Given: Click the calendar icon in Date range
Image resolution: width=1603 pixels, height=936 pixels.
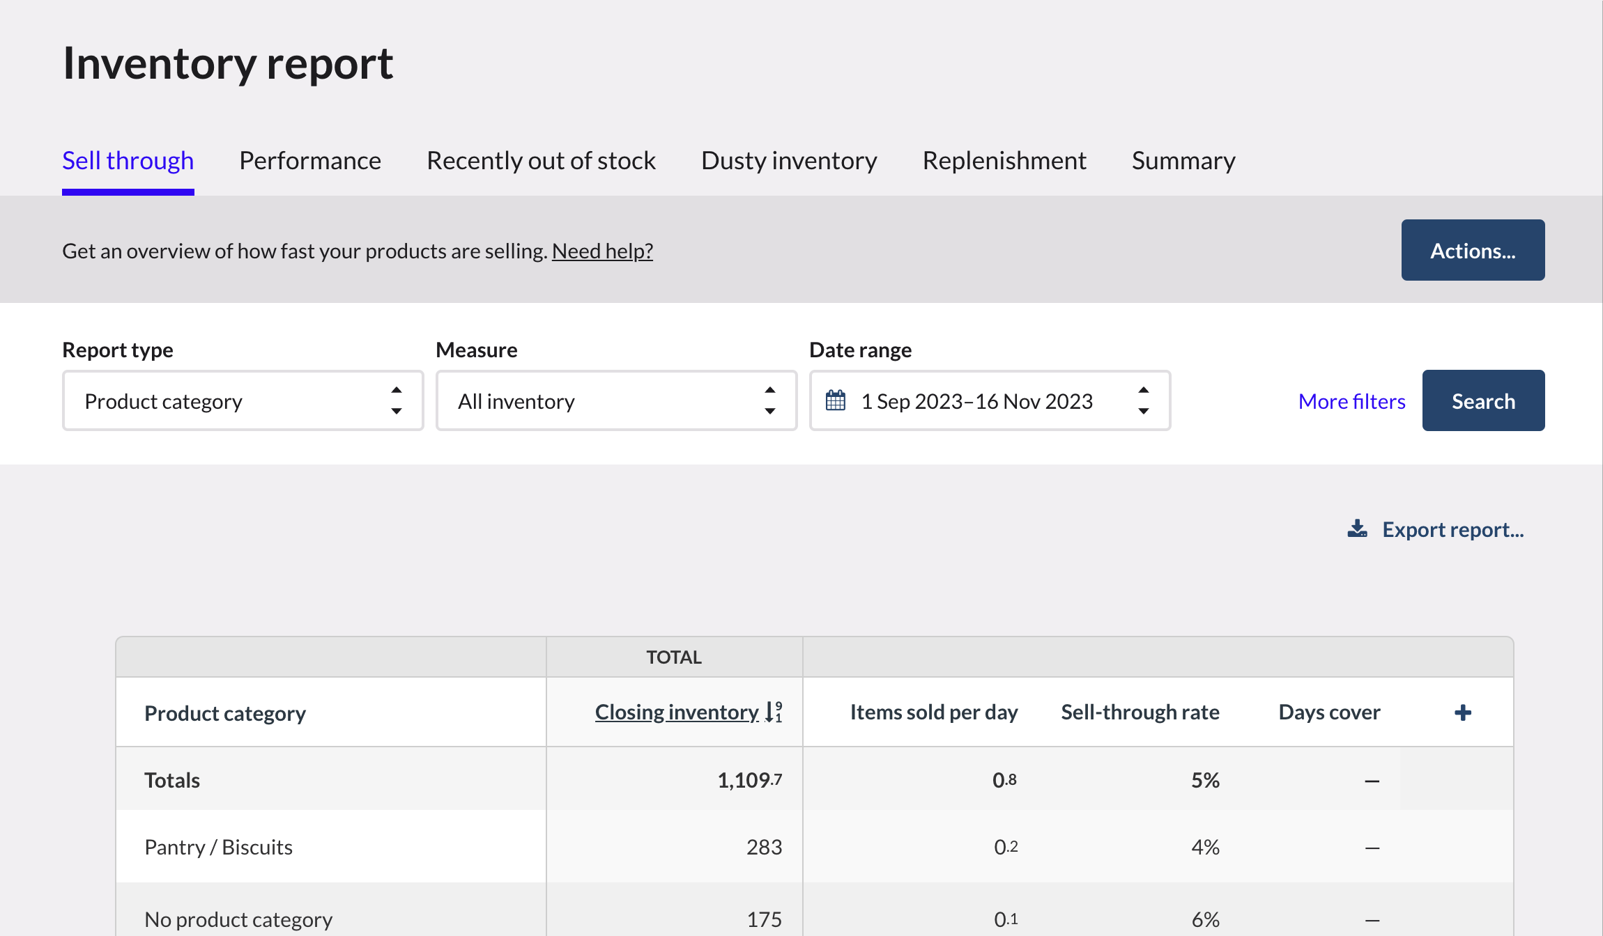Looking at the screenshot, I should (836, 401).
